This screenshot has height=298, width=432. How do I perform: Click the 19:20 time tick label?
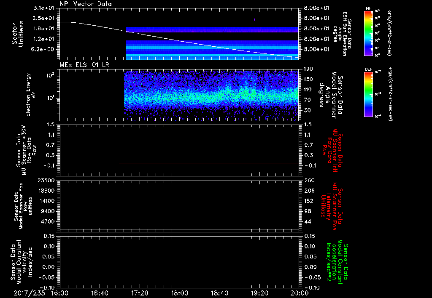click(x=259, y=293)
